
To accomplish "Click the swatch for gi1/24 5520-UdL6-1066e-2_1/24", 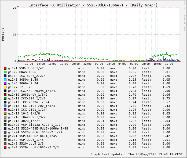I will 5,132.
